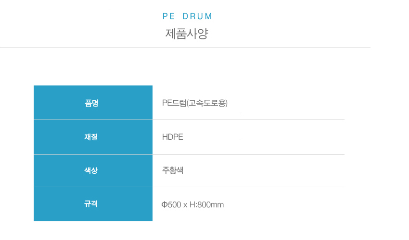This screenshot has width=409, height=240.
Task: Click the Φ diameter symbol
Action: click(165, 204)
